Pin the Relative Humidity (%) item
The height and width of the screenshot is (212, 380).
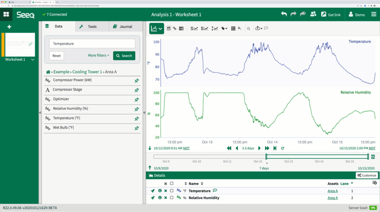tap(136, 109)
